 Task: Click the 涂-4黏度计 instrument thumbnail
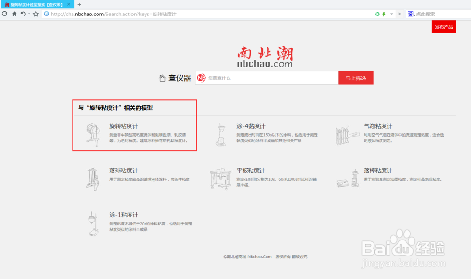click(221, 134)
